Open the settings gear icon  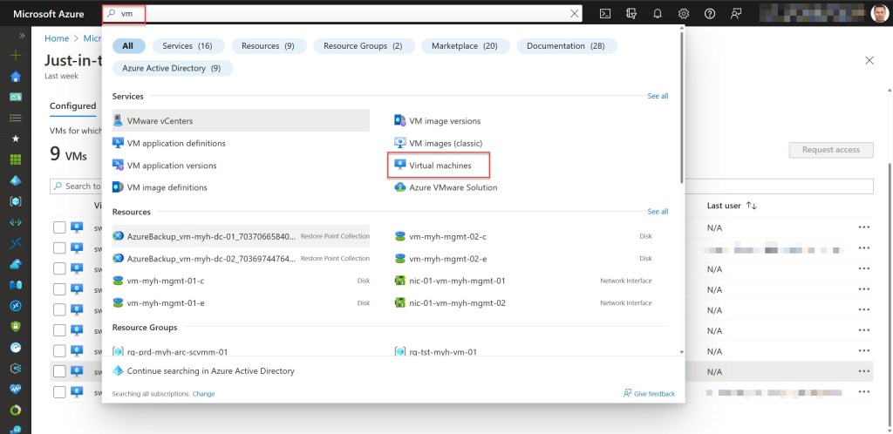pyautogui.click(x=684, y=13)
